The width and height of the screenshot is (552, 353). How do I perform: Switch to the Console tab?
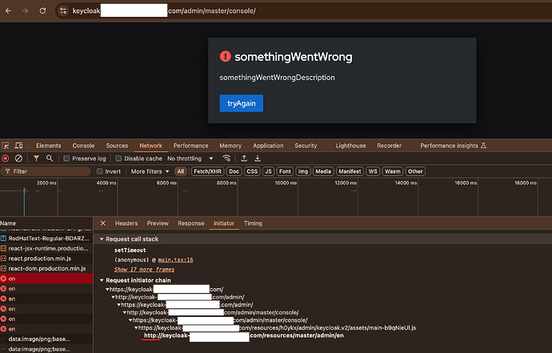(83, 146)
